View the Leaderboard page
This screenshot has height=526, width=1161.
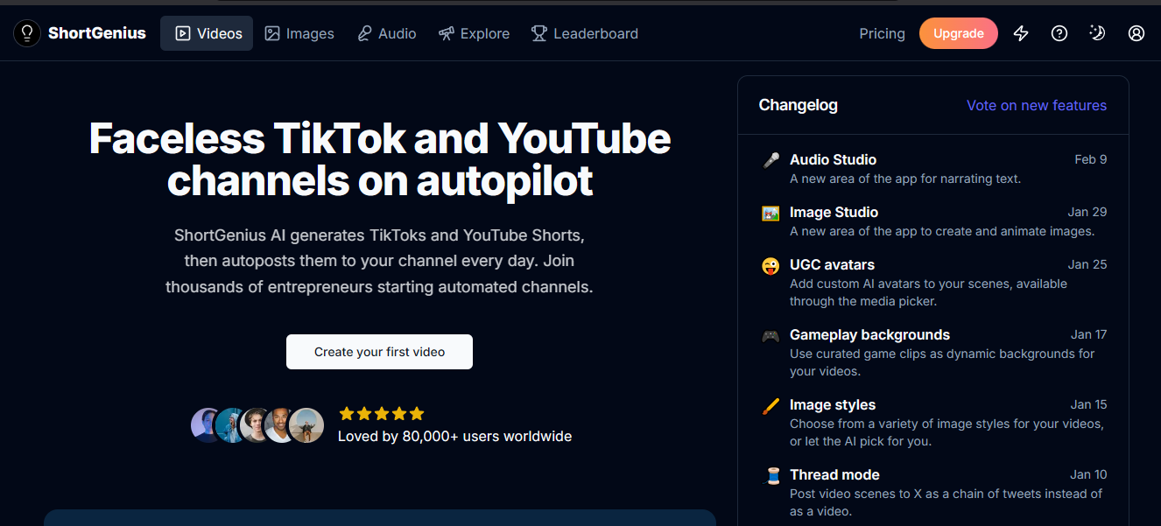[x=584, y=33]
